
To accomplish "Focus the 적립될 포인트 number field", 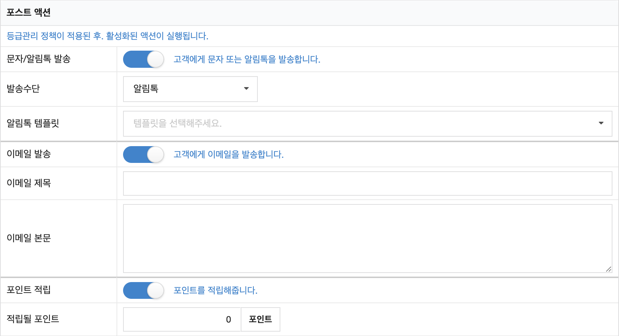I will coord(182,320).
